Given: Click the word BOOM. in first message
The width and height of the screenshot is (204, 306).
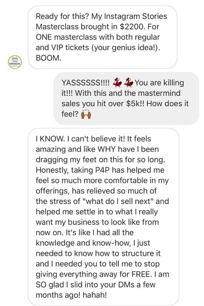Looking at the screenshot, I should click(49, 58).
